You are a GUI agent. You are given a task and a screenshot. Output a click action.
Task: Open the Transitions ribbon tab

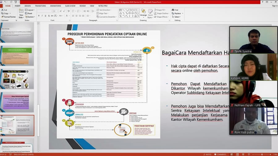click(40, 6)
